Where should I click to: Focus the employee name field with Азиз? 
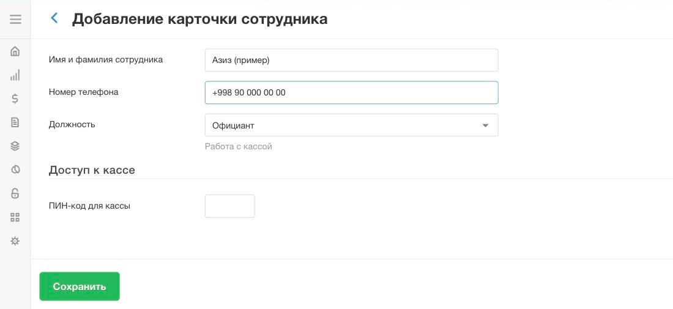352,60
